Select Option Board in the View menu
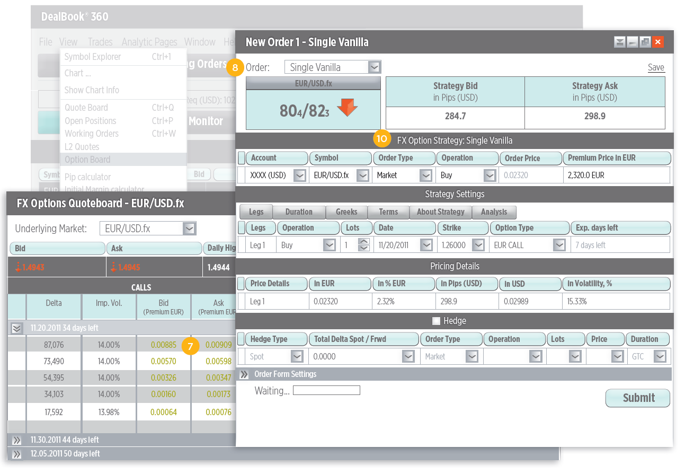Image resolution: width=685 pixels, height=474 pixels. coord(123,160)
